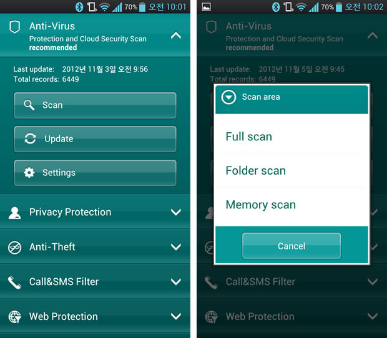Screen dimensions: 387x338
Task: Select Folder scan option
Action: coord(291,170)
